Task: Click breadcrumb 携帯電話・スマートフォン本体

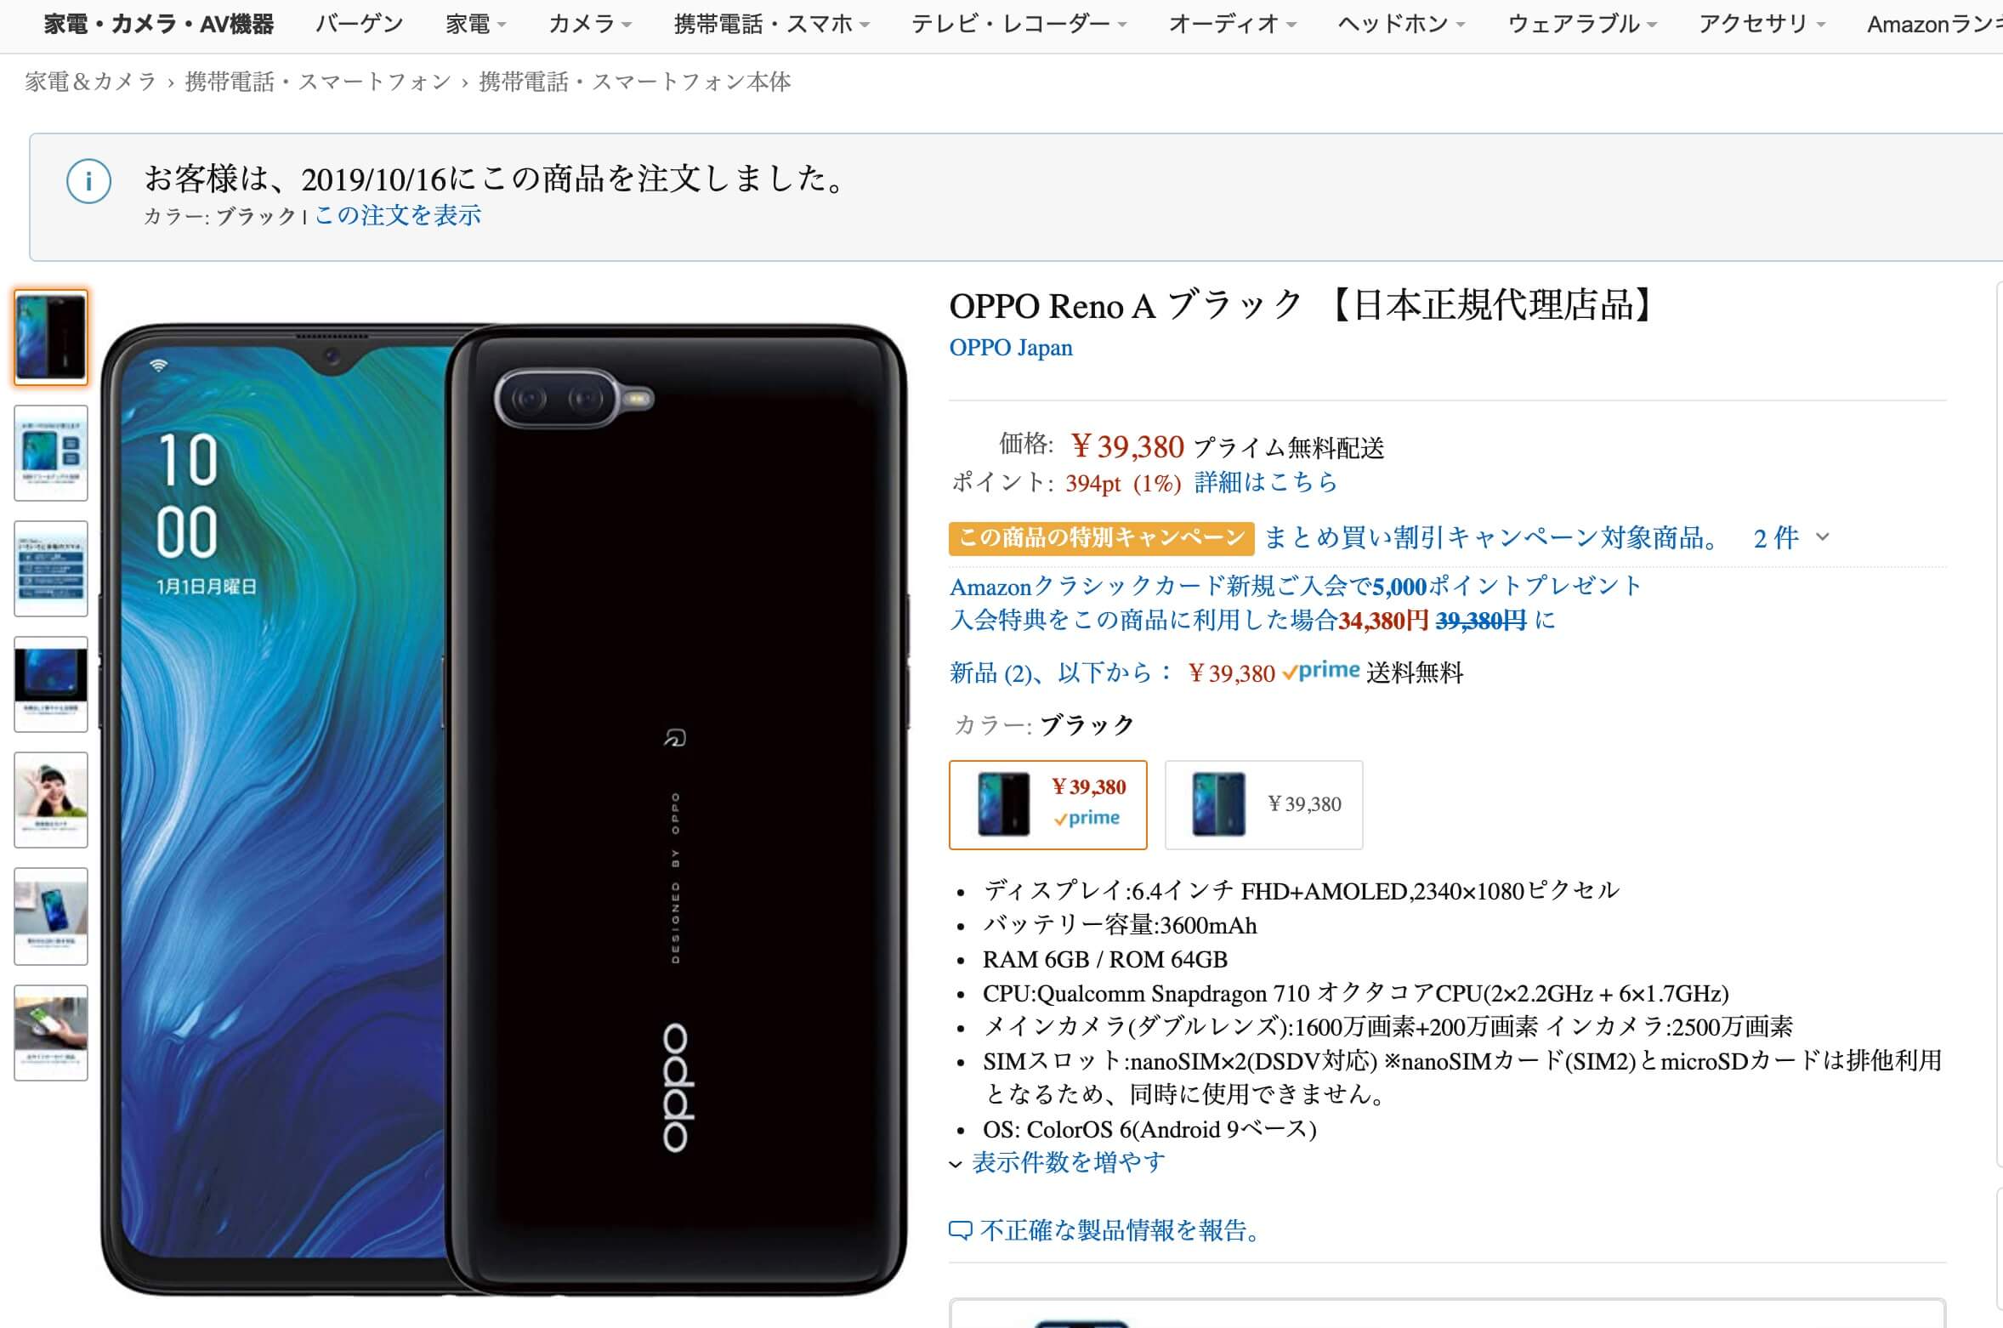Action: pyautogui.click(x=635, y=82)
